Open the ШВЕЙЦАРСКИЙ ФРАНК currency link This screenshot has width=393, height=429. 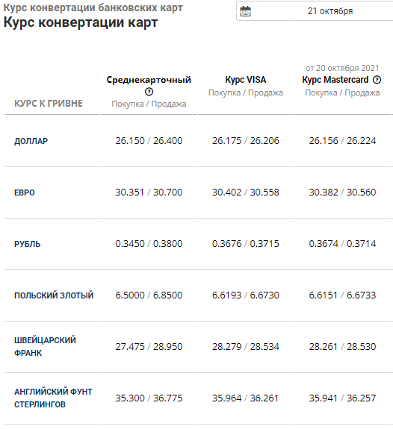click(x=45, y=347)
